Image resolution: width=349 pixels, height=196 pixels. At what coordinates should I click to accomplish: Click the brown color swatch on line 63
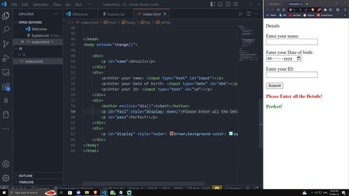click(x=172, y=133)
